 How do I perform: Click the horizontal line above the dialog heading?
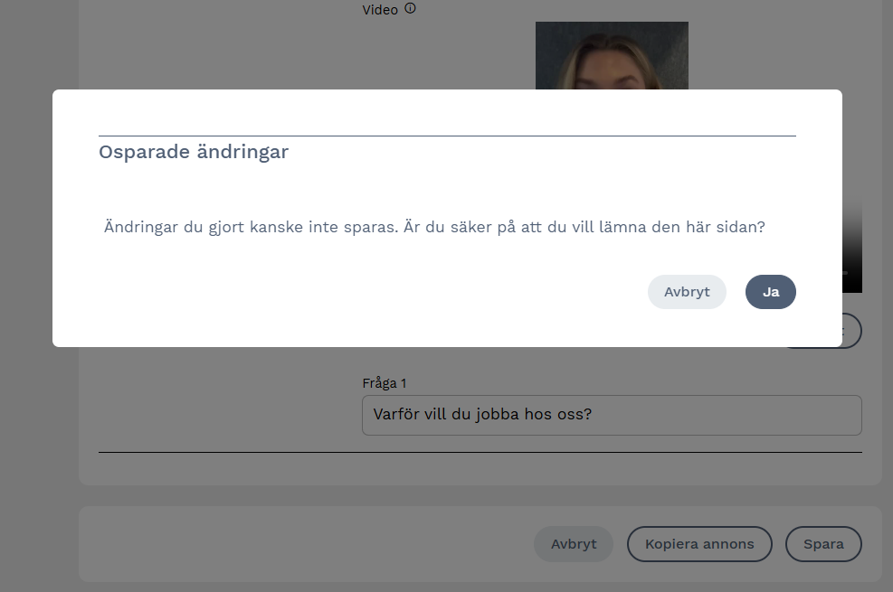click(447, 136)
